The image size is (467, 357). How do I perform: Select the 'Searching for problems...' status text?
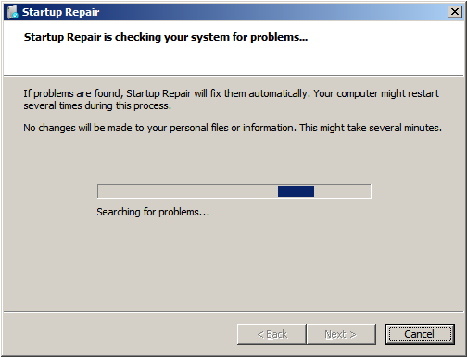(x=153, y=212)
